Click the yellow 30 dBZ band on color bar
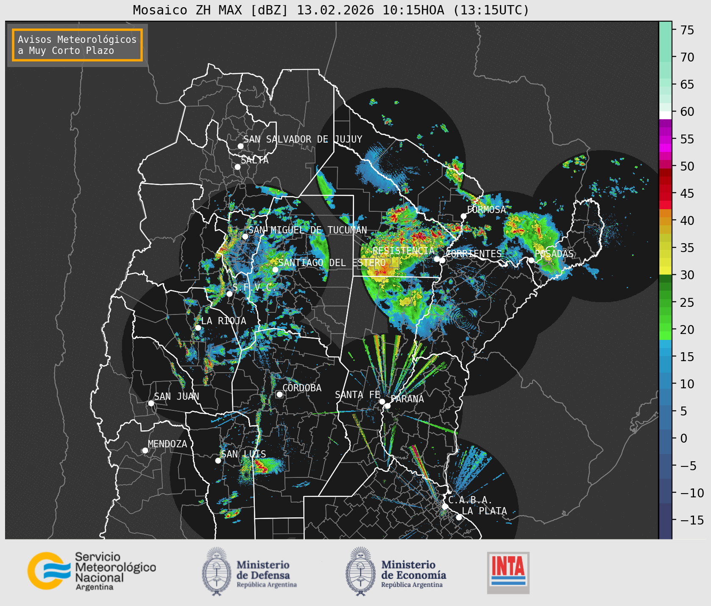 click(665, 270)
